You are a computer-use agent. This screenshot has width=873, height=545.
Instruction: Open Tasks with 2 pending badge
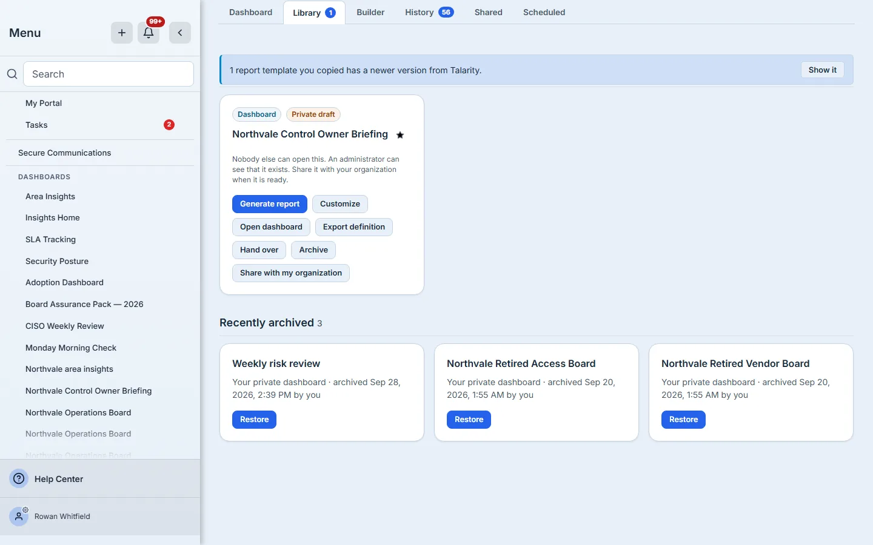tap(100, 125)
